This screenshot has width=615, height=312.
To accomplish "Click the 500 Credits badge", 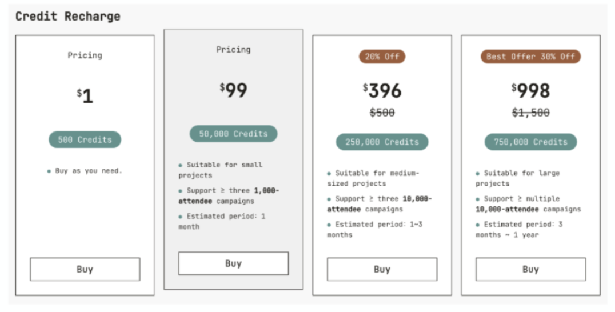I will click(85, 139).
